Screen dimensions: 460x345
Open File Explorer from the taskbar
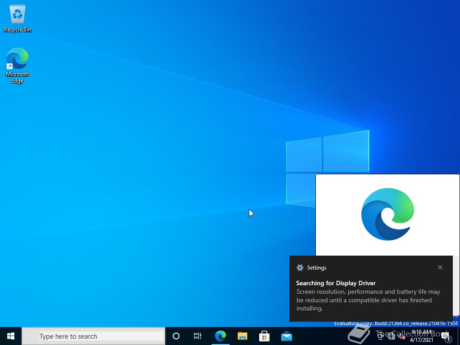pos(242,336)
